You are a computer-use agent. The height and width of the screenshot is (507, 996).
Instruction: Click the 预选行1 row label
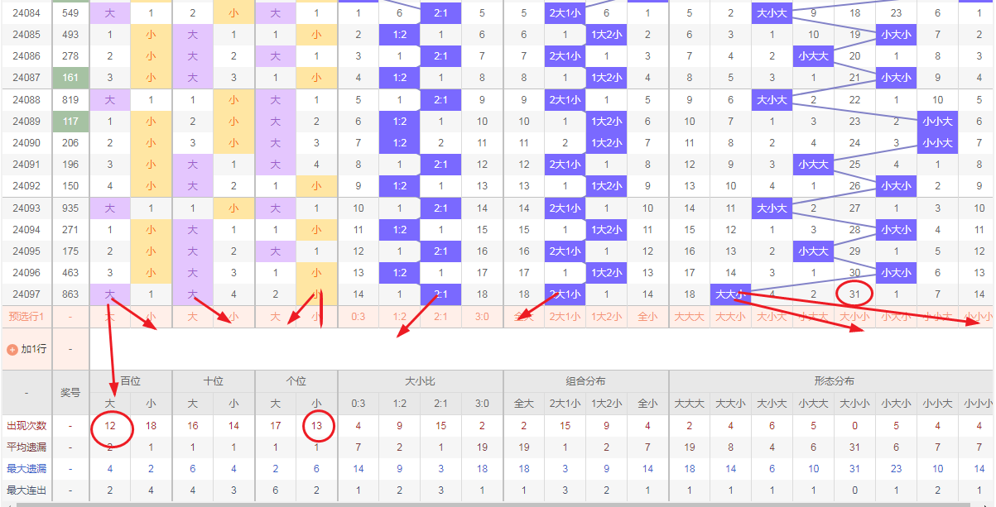click(26, 316)
